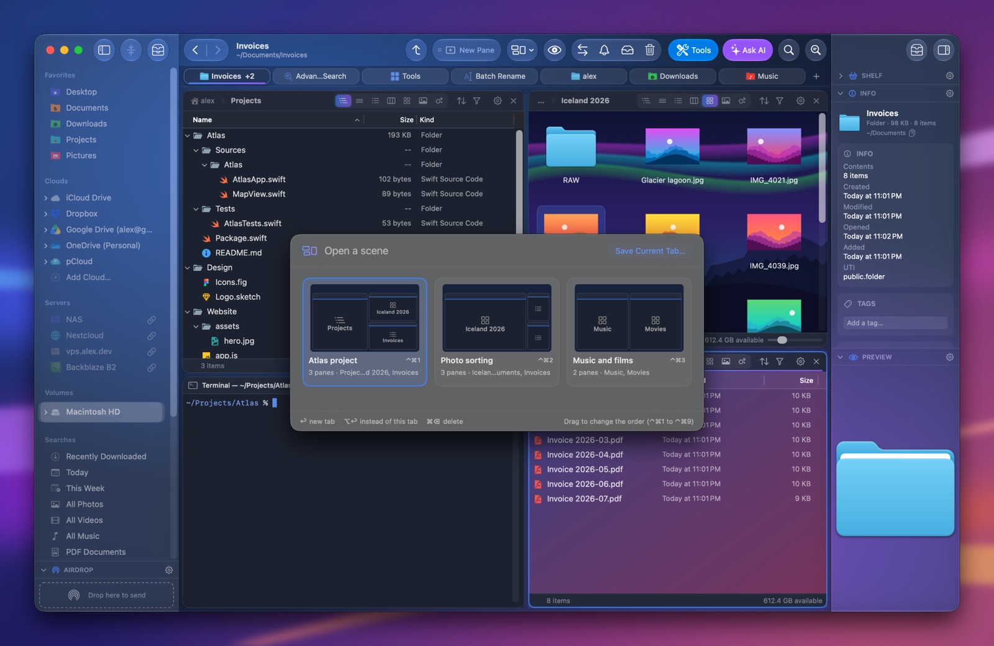Open search with the magnifier icon
994x646 pixels.
click(789, 50)
